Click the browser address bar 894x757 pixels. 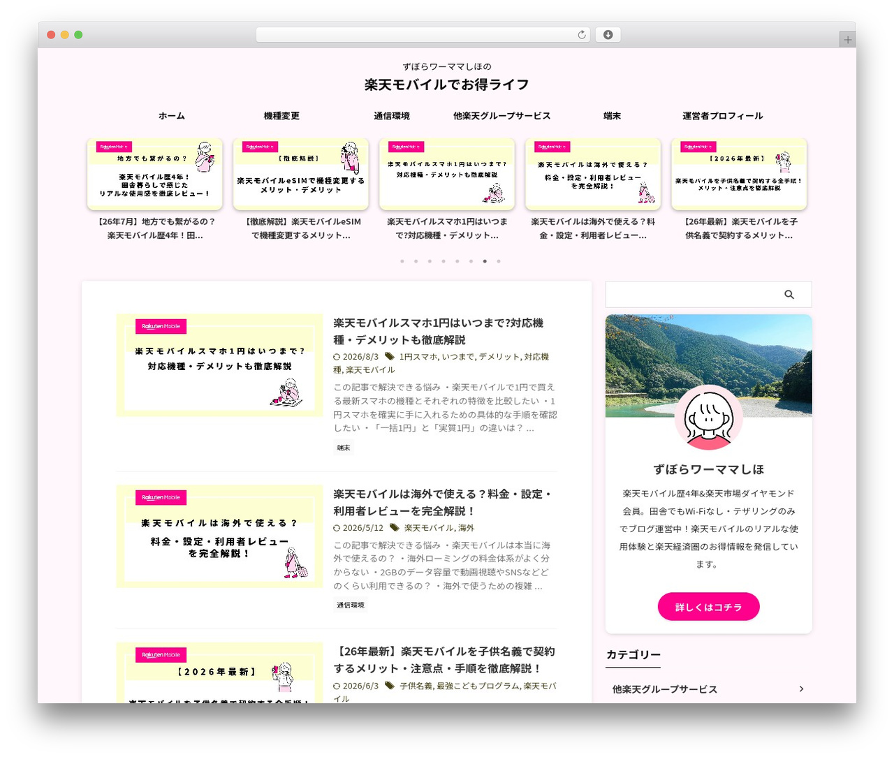click(423, 35)
